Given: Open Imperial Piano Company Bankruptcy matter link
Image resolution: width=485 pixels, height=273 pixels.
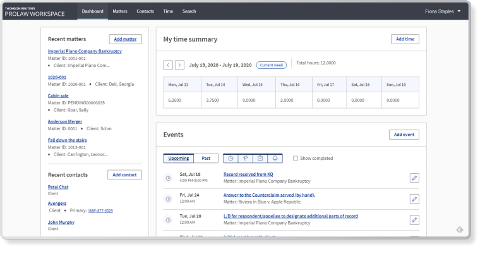Looking at the screenshot, I should (85, 51).
